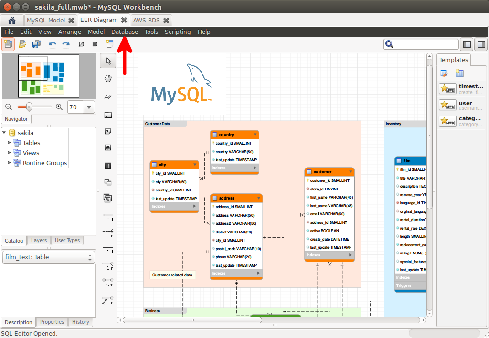Switch to the History tab

click(x=80, y=322)
